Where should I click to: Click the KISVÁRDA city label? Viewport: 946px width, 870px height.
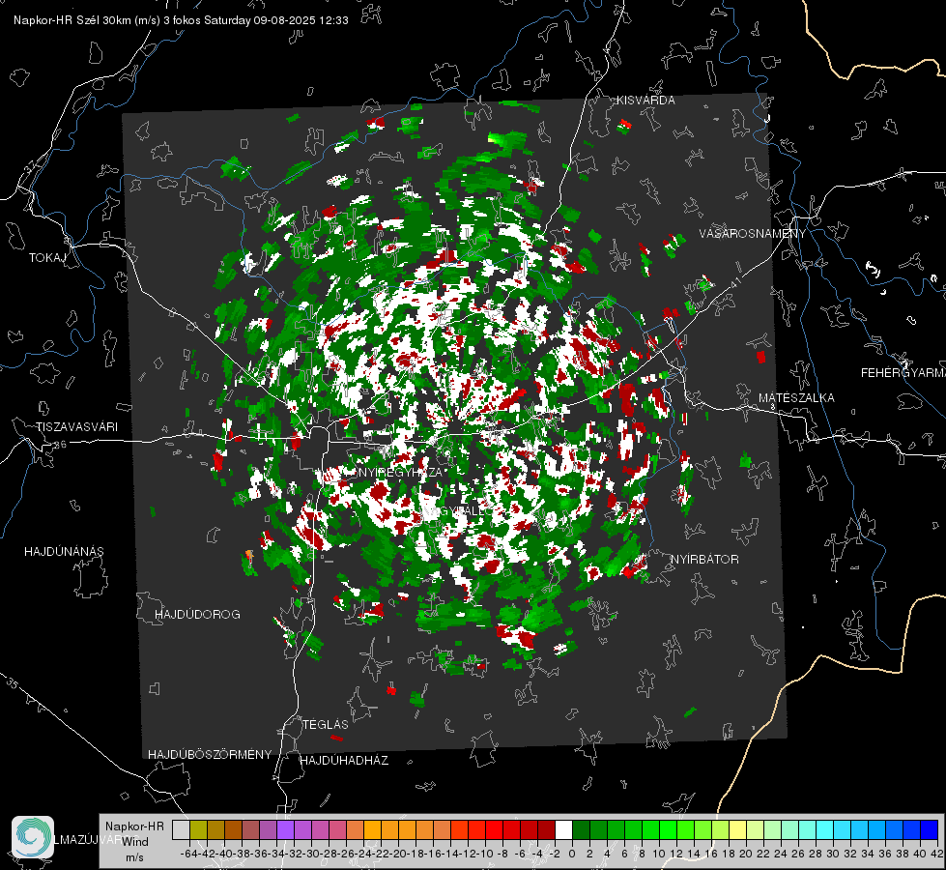click(645, 101)
